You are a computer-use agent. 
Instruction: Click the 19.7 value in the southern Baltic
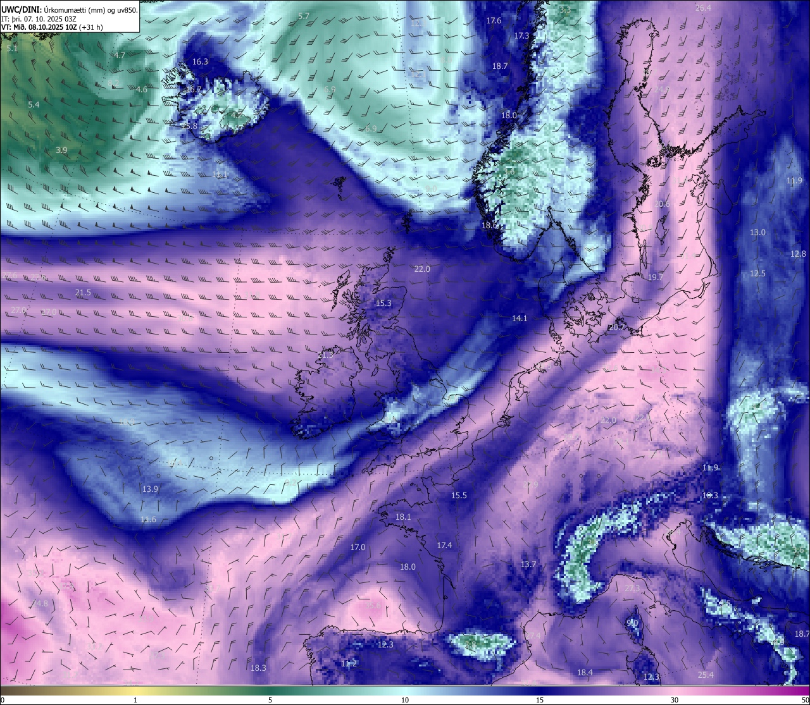point(656,277)
